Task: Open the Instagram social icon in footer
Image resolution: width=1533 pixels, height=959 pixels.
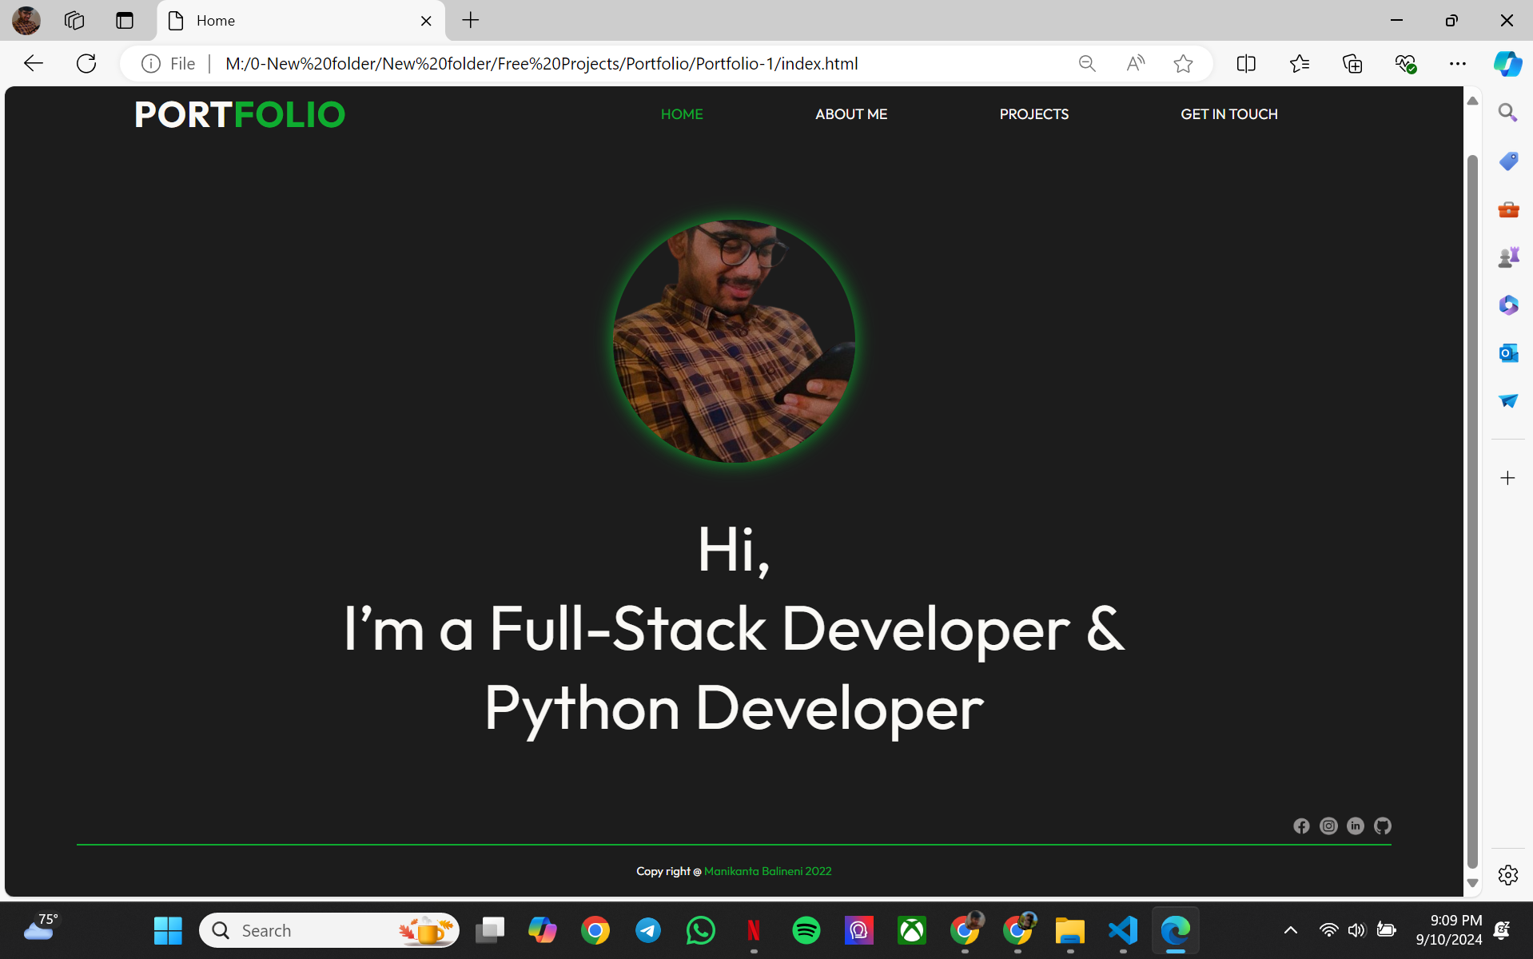Action: coord(1328,826)
